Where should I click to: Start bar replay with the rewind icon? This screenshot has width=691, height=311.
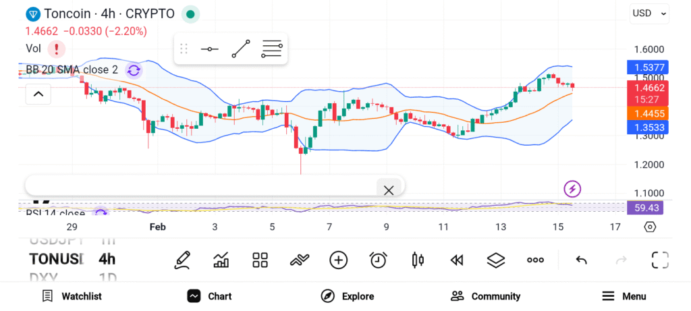(457, 260)
